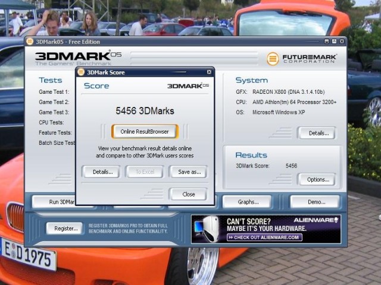
Task: Dismiss score dialog via title bar X
Action: coord(209,72)
